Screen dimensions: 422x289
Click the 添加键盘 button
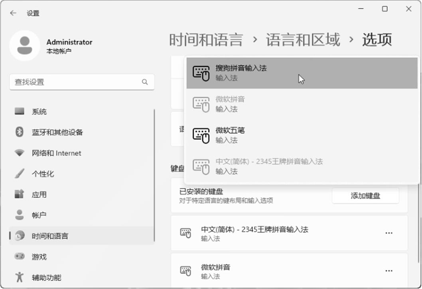365,196
